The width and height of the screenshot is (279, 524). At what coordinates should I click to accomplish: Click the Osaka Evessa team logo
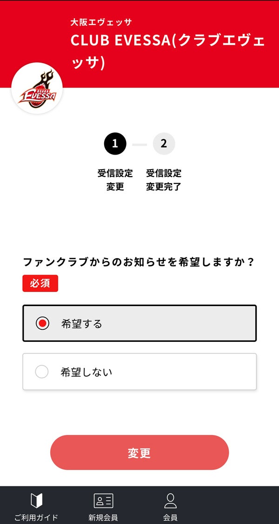[x=37, y=88]
